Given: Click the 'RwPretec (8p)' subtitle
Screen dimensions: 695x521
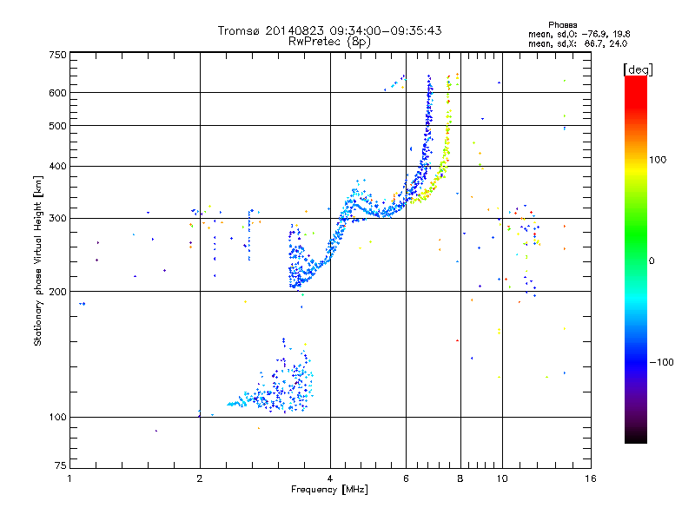Looking at the screenshot, I should click(x=329, y=42).
